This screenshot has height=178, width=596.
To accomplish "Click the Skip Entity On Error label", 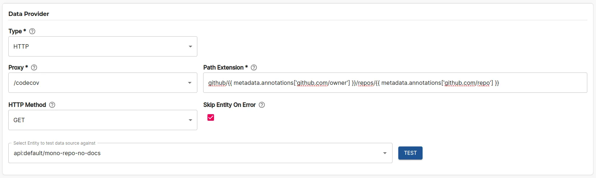I will point(229,105).
